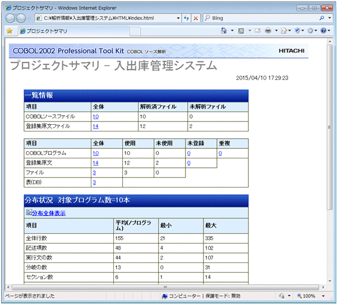Click the search magnifier icon

point(322,18)
